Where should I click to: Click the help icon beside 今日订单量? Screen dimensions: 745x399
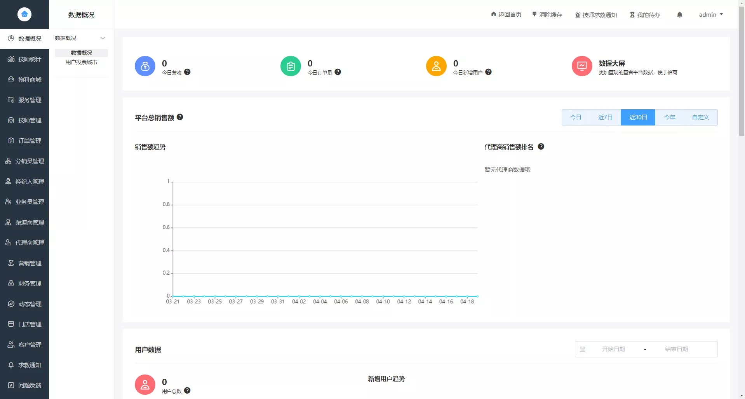coord(338,72)
